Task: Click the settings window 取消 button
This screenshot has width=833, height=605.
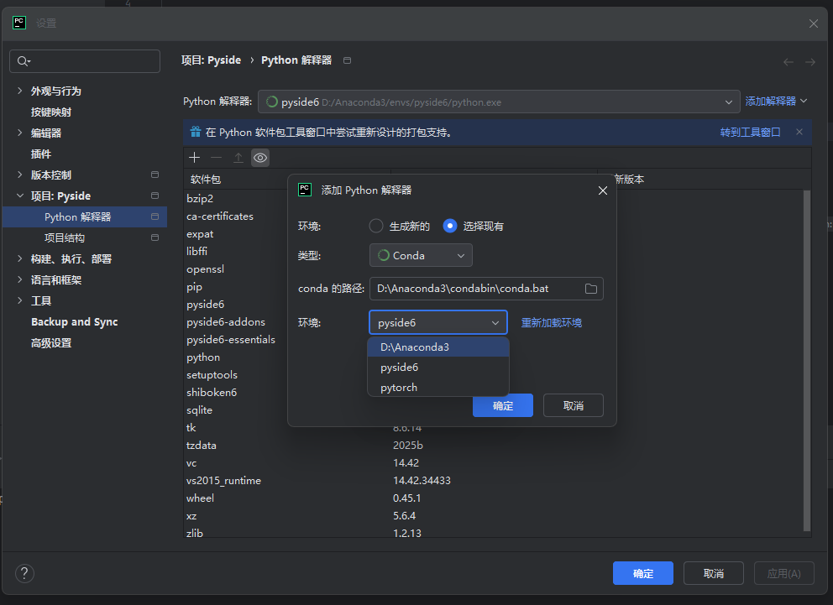Action: click(714, 573)
